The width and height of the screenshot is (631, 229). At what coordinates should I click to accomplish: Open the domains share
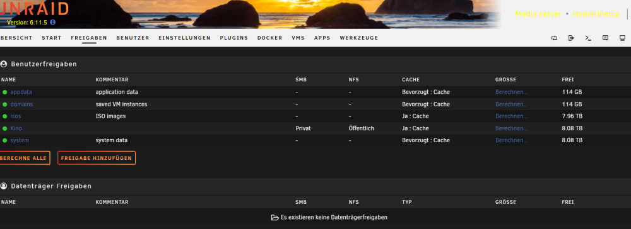tap(21, 104)
